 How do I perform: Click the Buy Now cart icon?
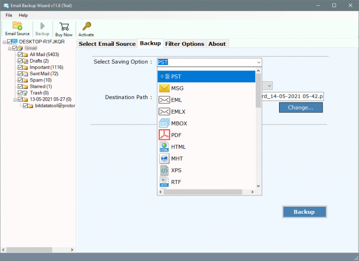tap(64, 26)
